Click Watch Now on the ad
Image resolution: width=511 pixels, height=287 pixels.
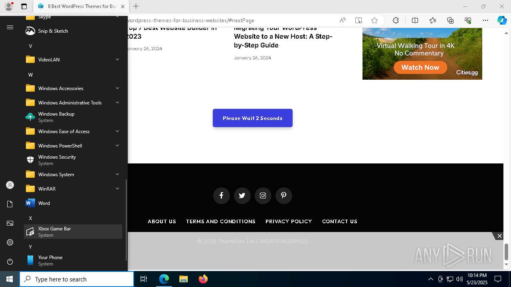[x=420, y=67]
